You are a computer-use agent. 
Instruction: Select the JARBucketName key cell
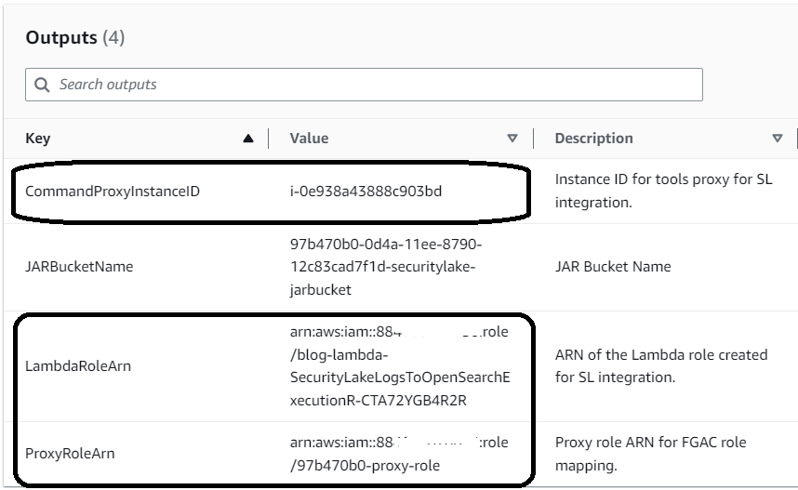click(x=79, y=267)
